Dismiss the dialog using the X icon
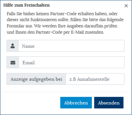Viewport: 132px width, 115px height. coord(126,6)
